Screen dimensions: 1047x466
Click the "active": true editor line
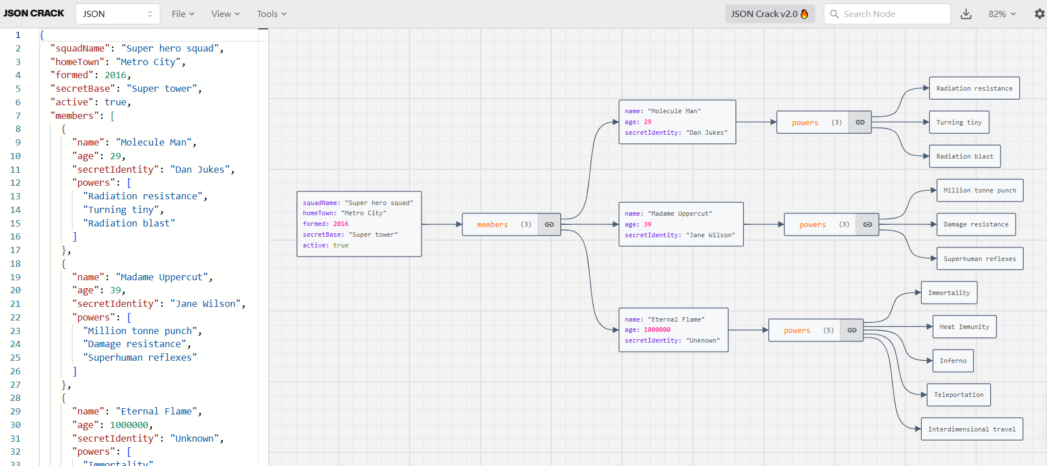[x=91, y=102]
